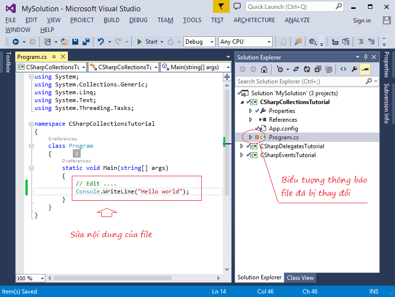Collapse the using directives outline block

point(31,77)
